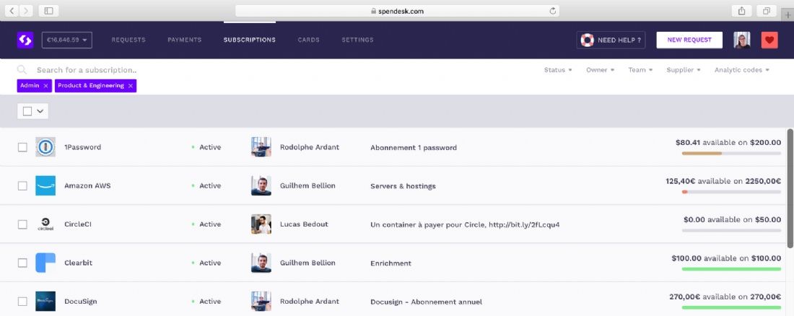
Task: Open the Clearbit supplier logo
Action: tap(45, 263)
